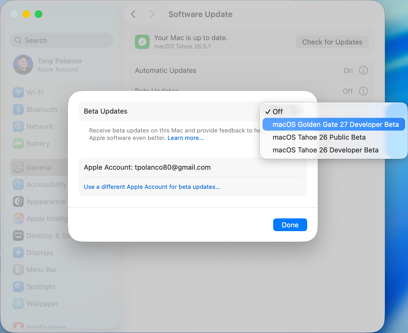Click the Automatic Updates row label
The height and width of the screenshot is (333, 408).
[166, 70]
